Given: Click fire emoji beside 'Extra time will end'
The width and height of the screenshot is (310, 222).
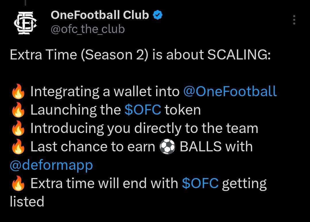Looking at the screenshot, I should click(x=18, y=183).
